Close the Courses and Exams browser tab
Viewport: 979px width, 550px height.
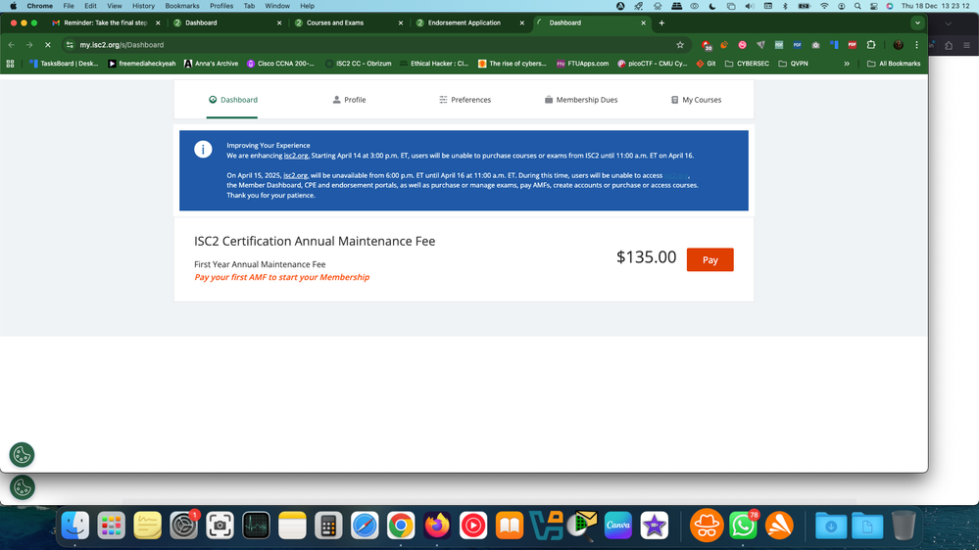(400, 23)
